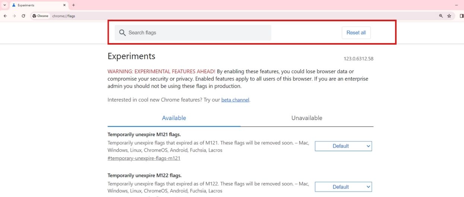This screenshot has width=464, height=197.
Task: Open the M122 flags Default dropdown
Action: coord(343,187)
